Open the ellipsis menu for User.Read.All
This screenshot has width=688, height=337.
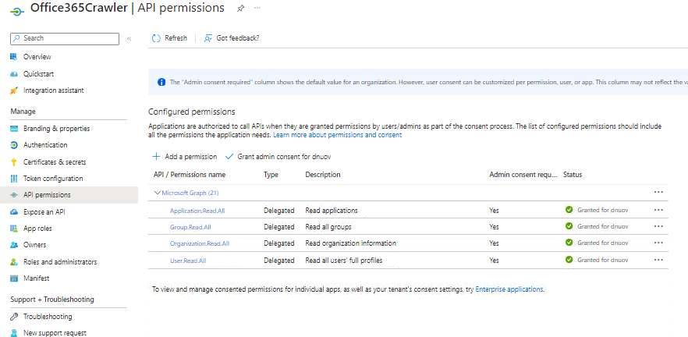[x=658, y=260]
